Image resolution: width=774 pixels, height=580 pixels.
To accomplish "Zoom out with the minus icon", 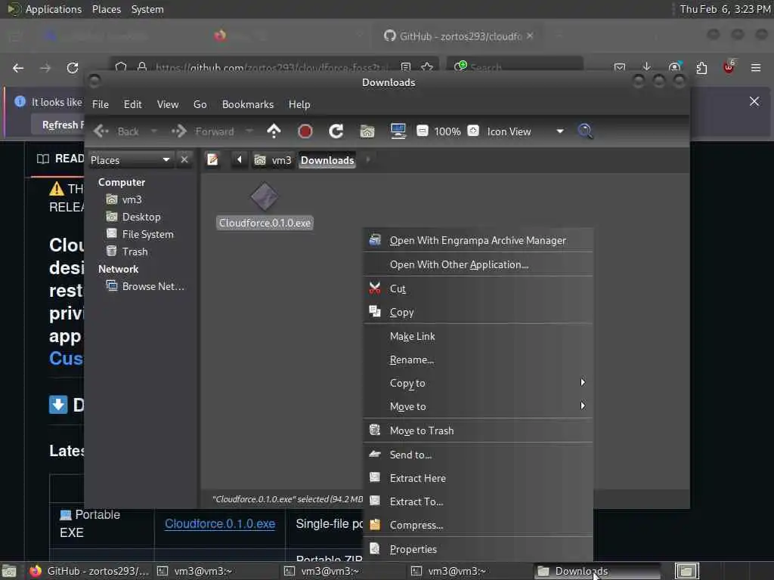I will [423, 131].
